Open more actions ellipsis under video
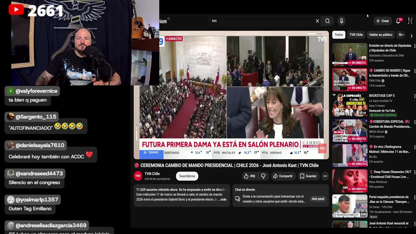Image resolution: width=416 pixels, height=234 pixels. click(325, 176)
